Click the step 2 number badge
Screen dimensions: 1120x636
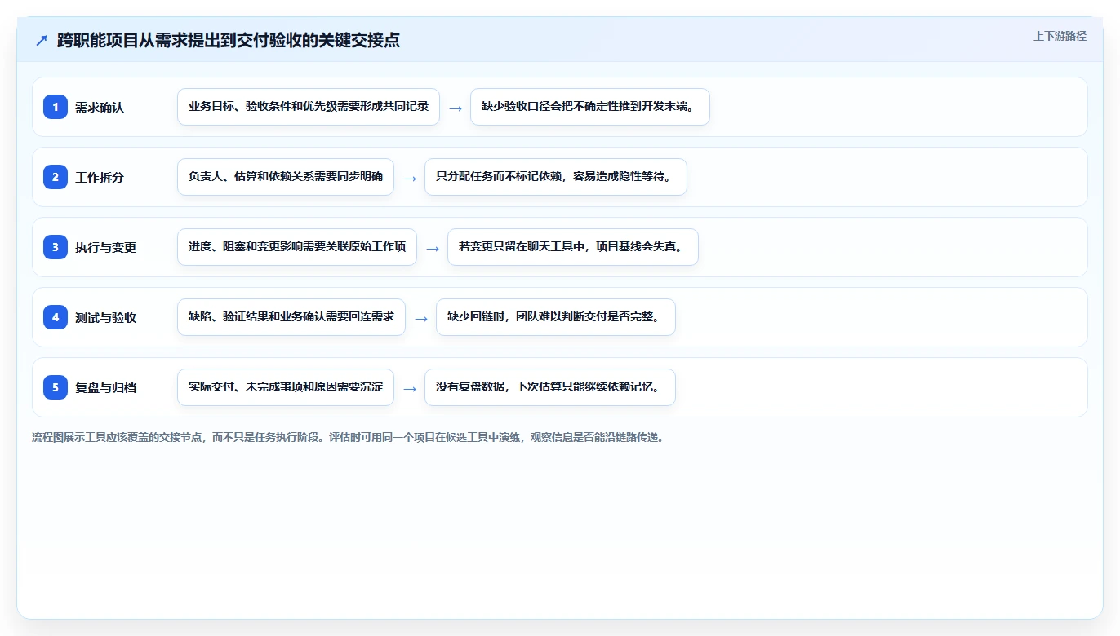click(x=56, y=177)
